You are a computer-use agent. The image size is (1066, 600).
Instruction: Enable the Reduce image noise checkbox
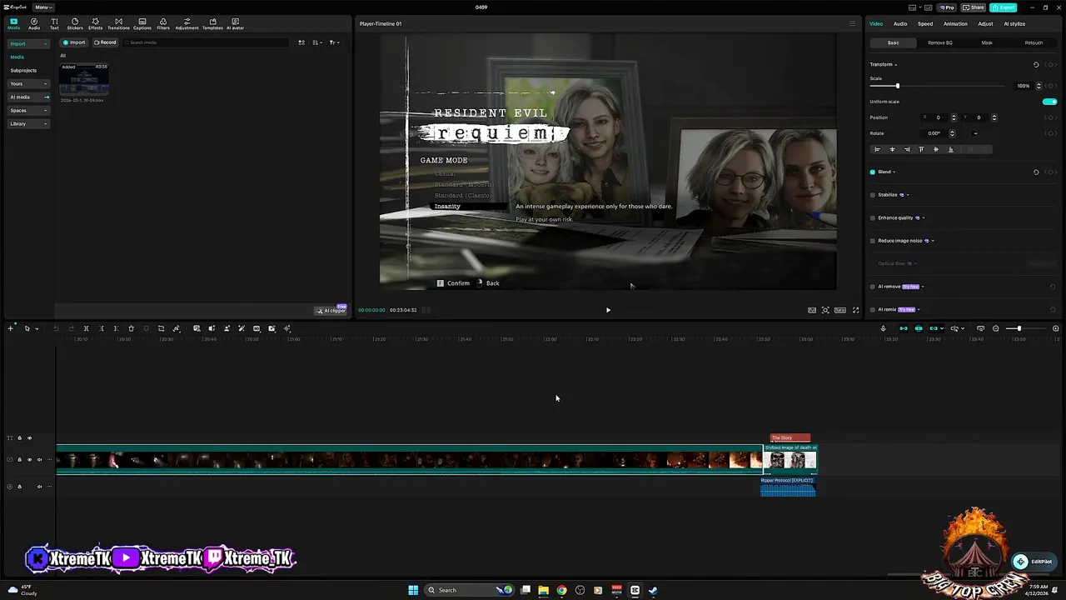click(x=873, y=241)
